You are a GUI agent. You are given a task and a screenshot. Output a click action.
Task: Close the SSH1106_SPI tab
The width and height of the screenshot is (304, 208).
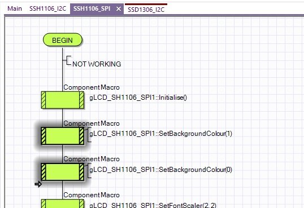(x=119, y=9)
